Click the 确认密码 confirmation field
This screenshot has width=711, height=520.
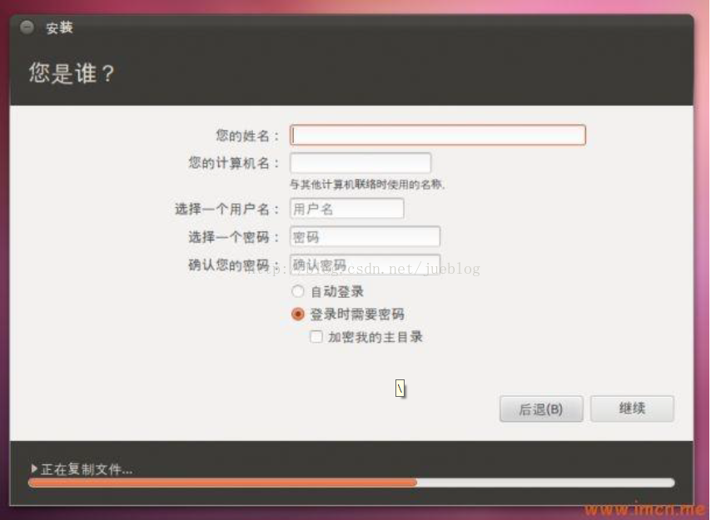365,265
